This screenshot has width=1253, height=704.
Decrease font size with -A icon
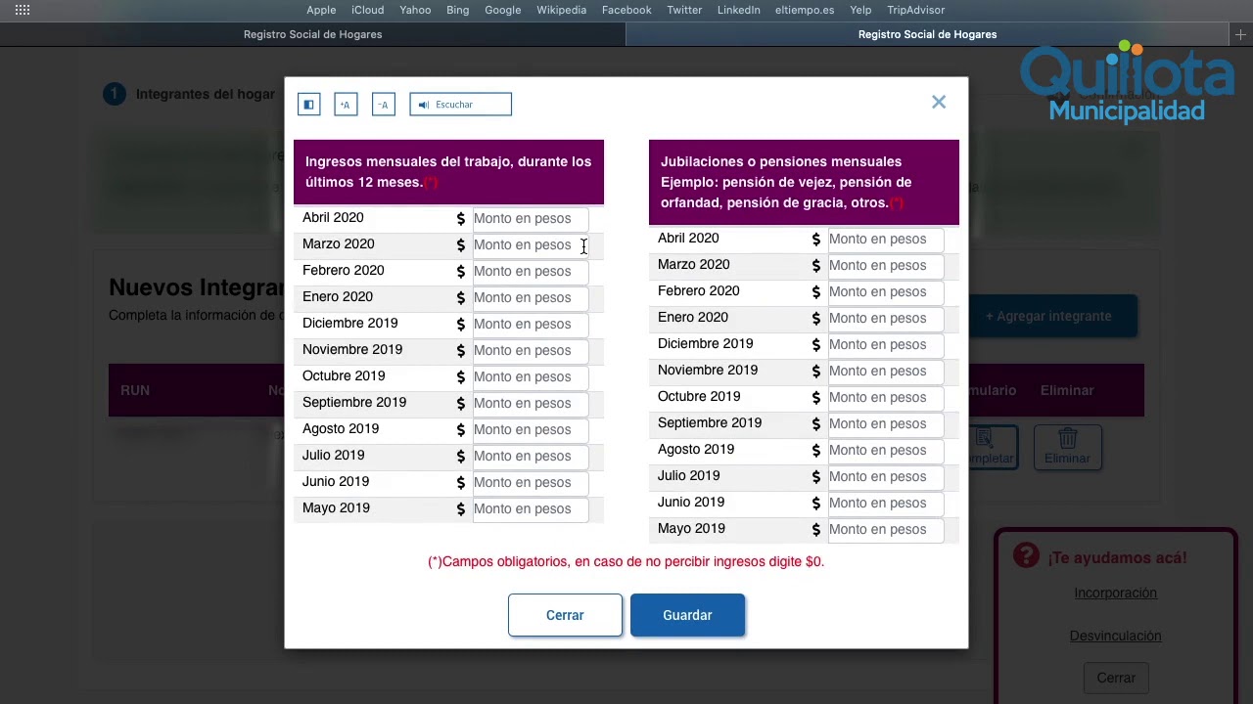pyautogui.click(x=384, y=105)
